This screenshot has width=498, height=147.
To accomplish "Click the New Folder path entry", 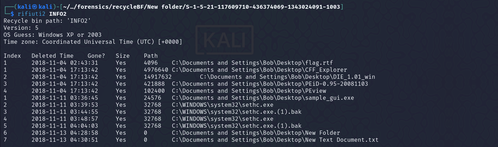I will click(256, 133).
